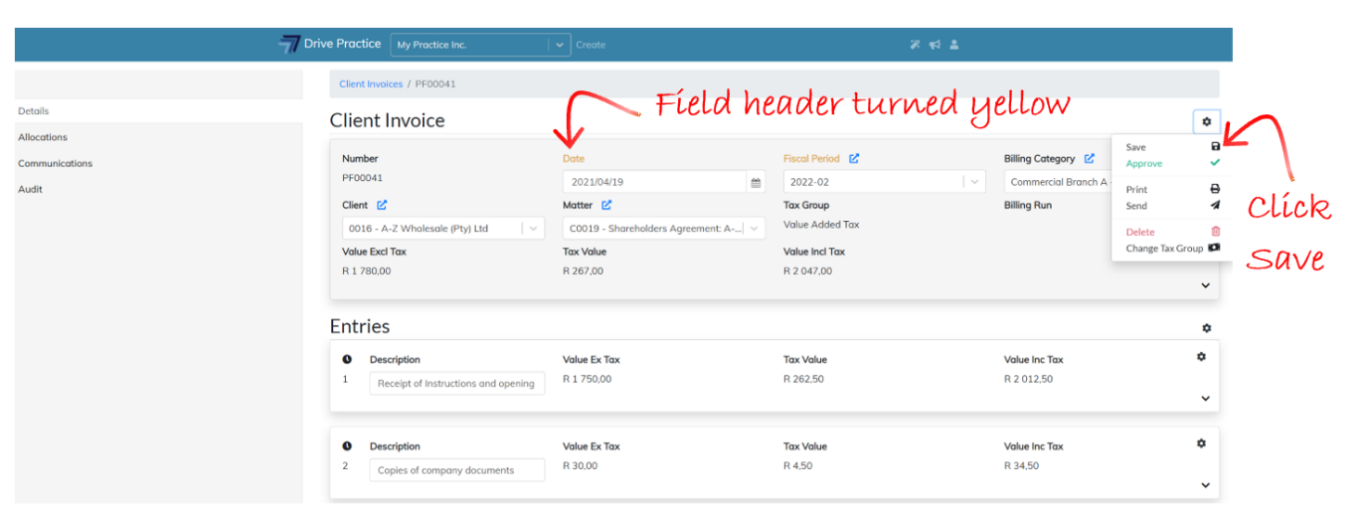Click the user profile icon in header

pyautogui.click(x=954, y=45)
